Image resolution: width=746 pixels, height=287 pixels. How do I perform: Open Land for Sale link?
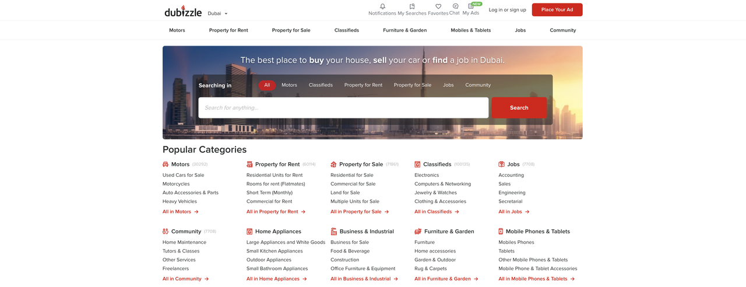(345, 192)
